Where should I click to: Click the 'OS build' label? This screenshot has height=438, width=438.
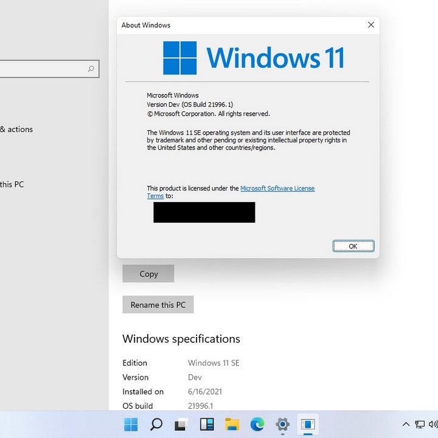pos(137,406)
